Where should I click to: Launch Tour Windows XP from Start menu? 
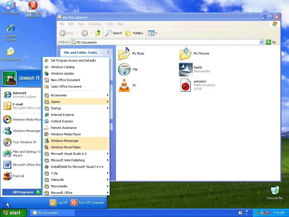click(21, 142)
